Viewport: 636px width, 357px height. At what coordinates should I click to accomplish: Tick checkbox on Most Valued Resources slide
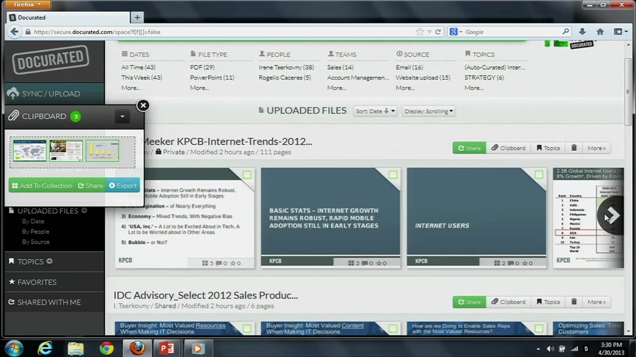coord(247,328)
